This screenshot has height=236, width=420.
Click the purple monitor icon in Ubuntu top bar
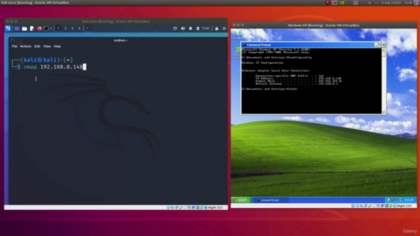417,3
